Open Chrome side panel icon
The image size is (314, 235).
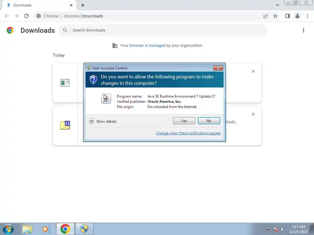pos(288,16)
